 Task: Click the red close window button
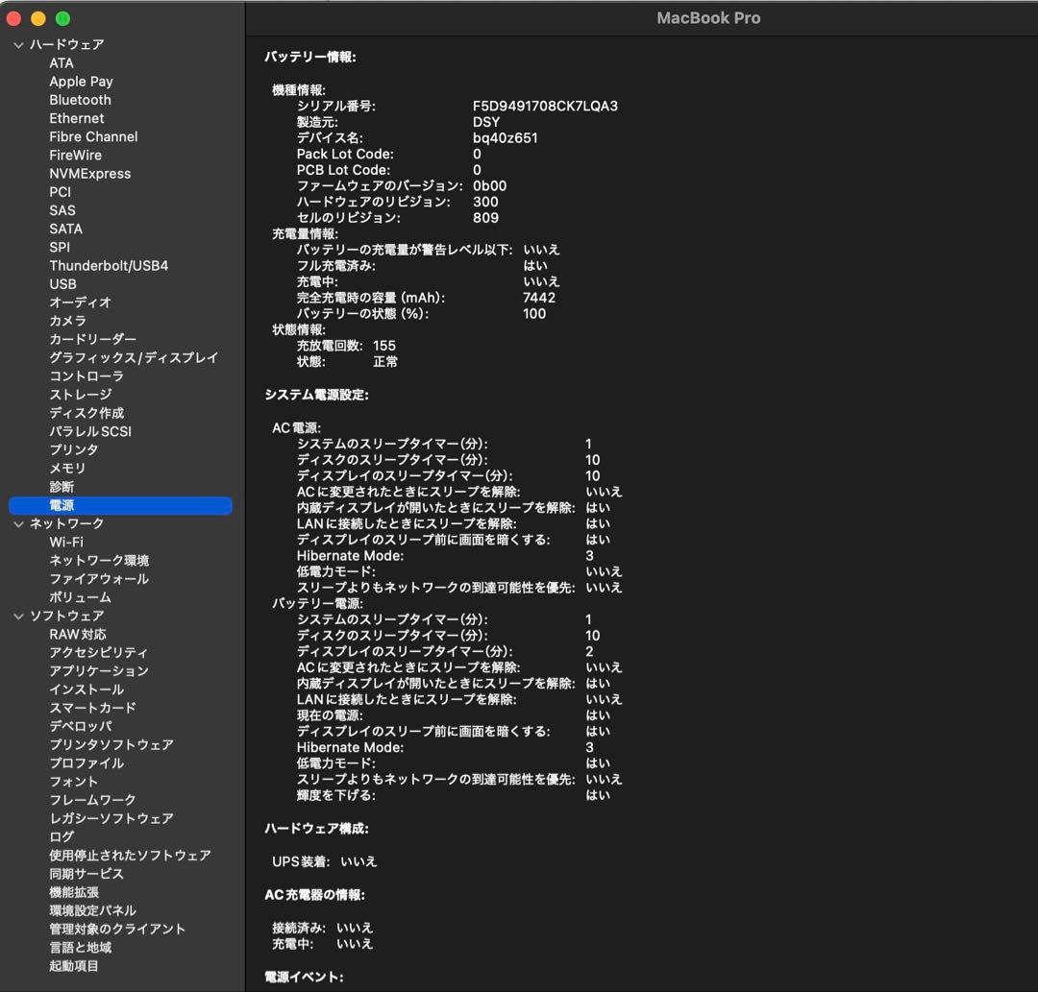pos(13,18)
